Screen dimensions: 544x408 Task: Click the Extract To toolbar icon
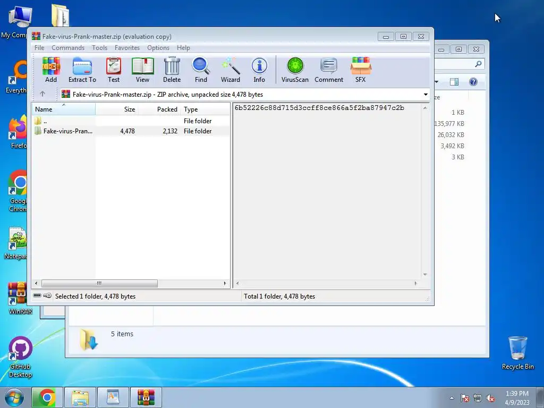pyautogui.click(x=82, y=70)
